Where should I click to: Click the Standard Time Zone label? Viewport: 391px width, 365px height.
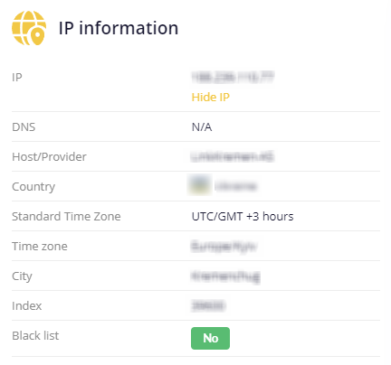point(66,217)
